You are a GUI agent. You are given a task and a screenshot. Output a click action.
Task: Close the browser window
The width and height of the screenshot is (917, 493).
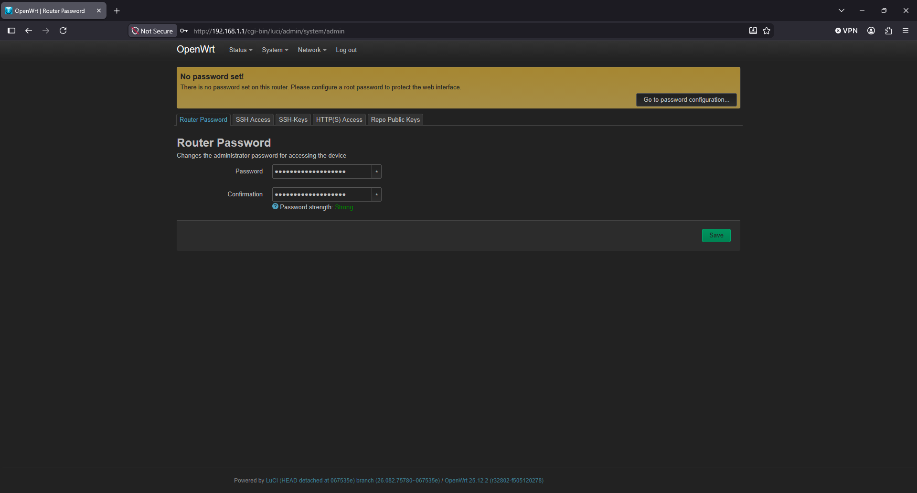pos(906,11)
